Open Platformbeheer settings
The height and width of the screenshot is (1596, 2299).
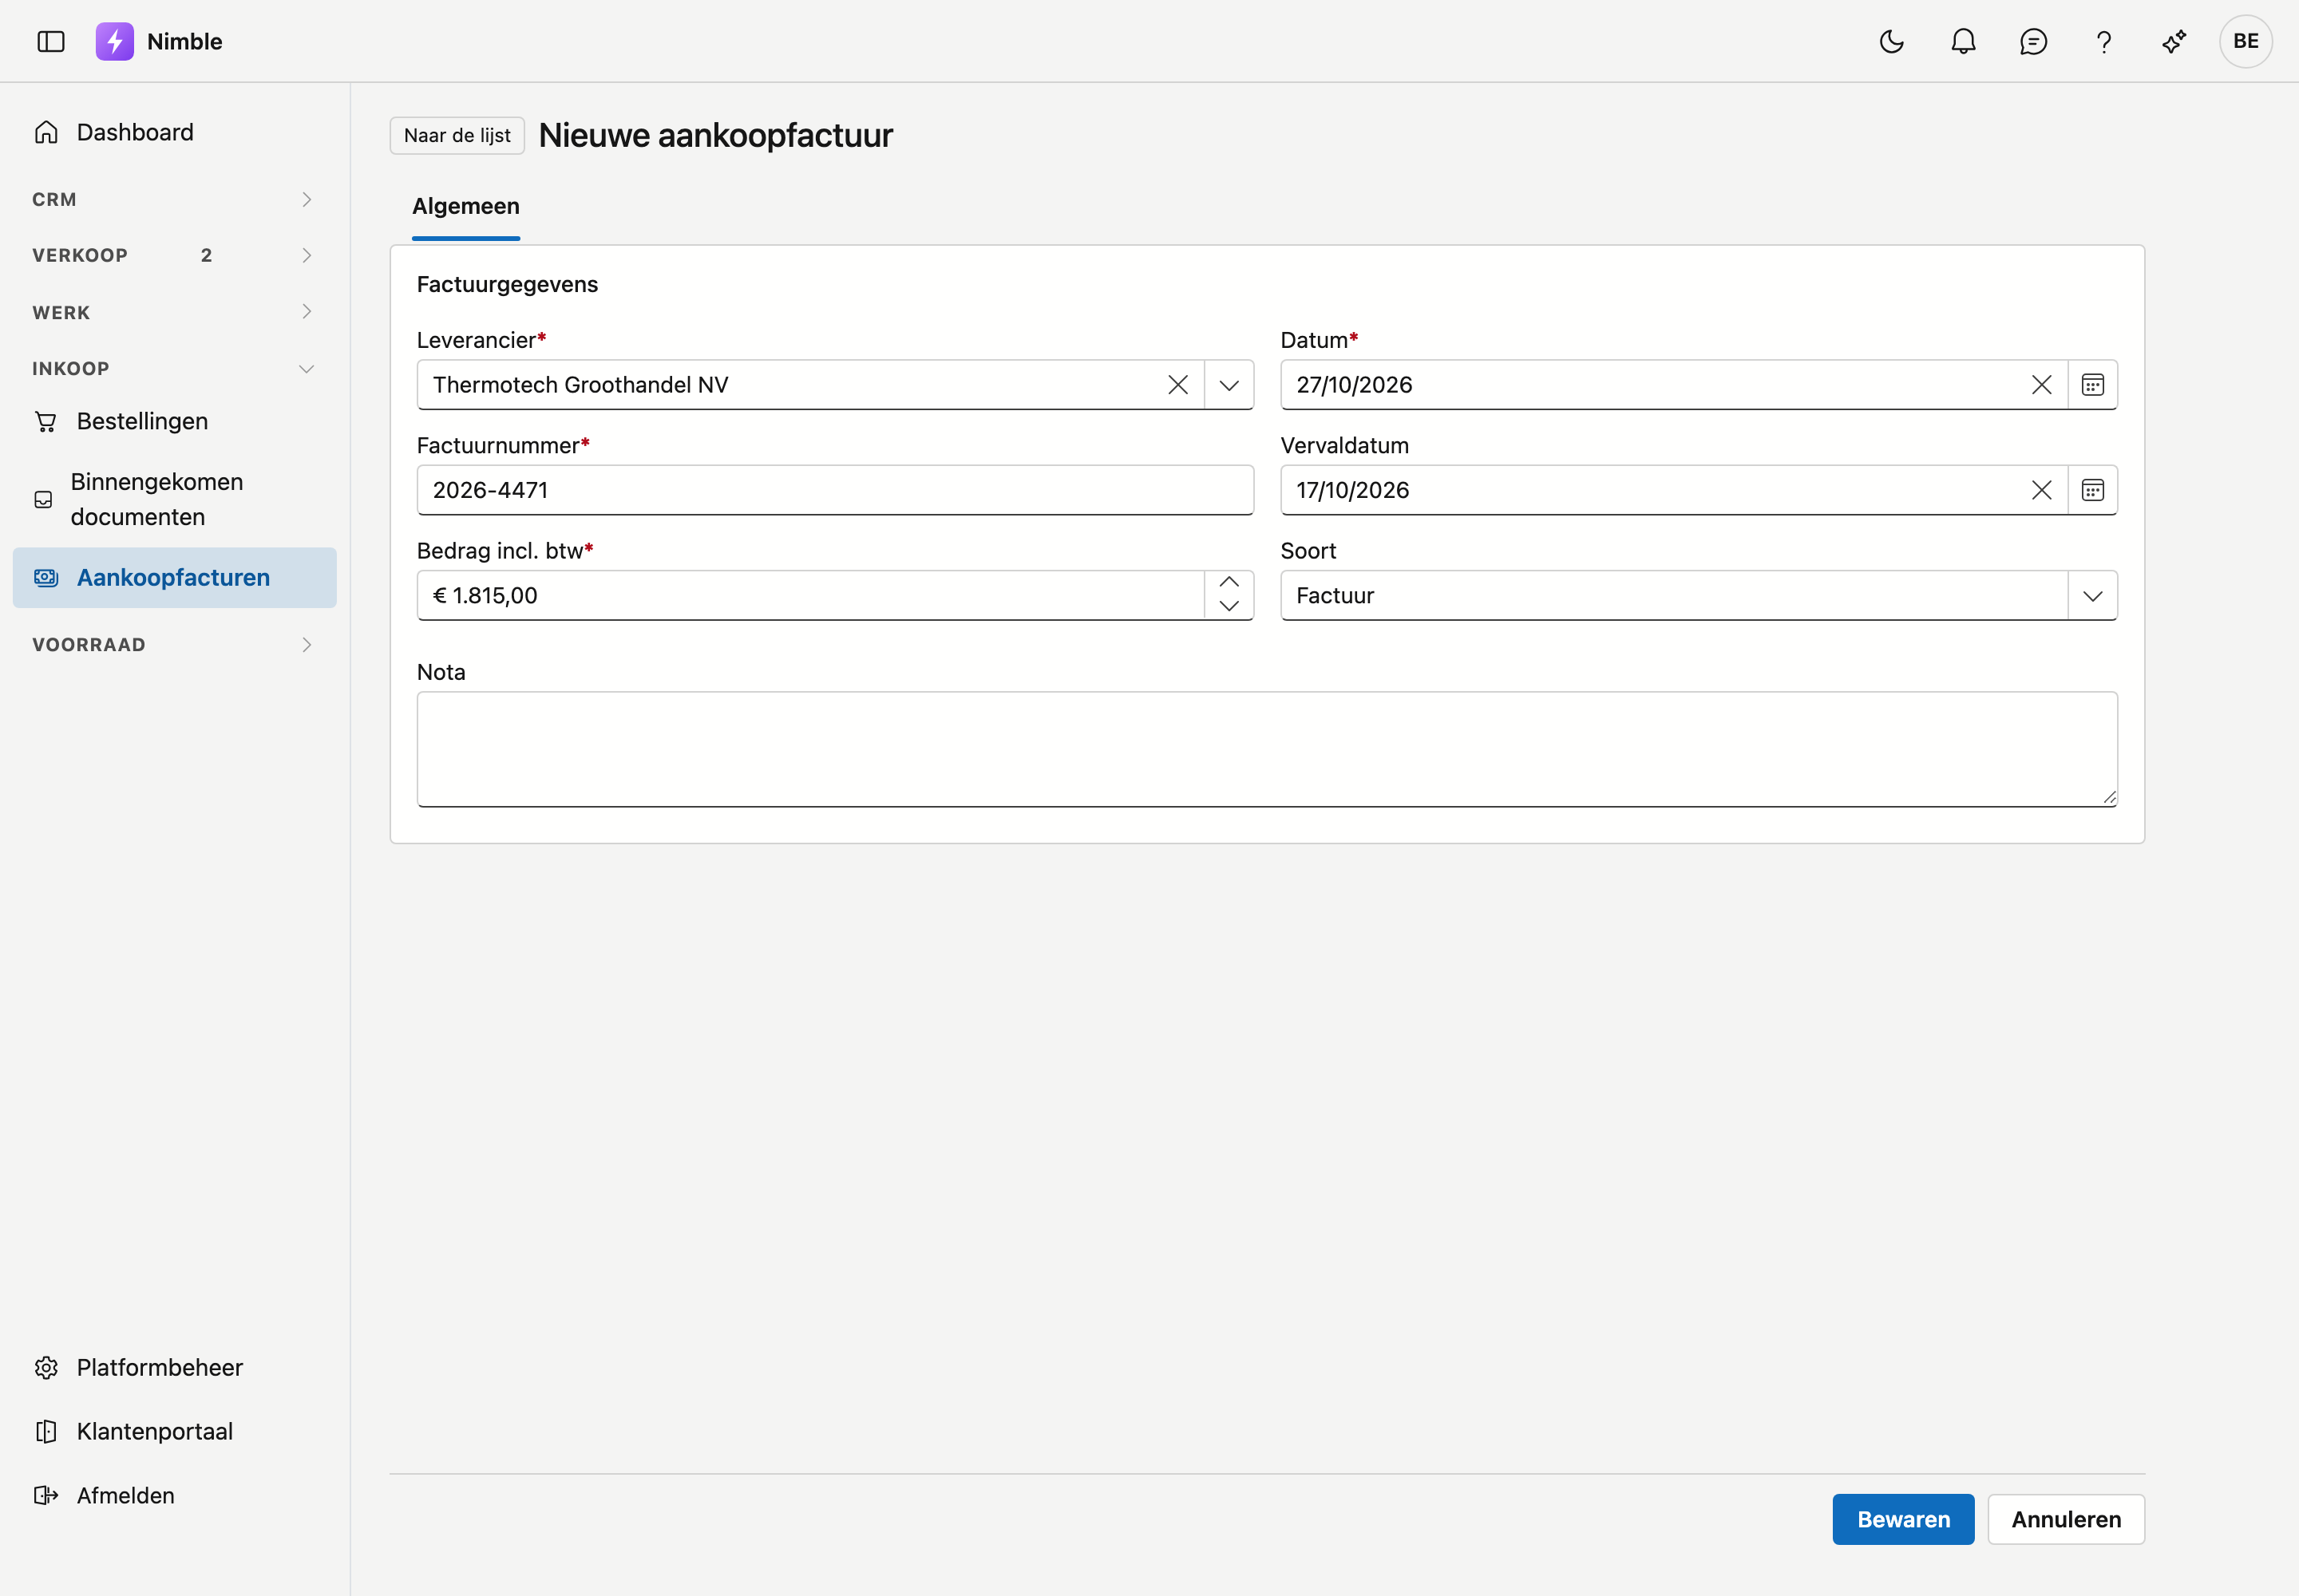click(174, 1367)
